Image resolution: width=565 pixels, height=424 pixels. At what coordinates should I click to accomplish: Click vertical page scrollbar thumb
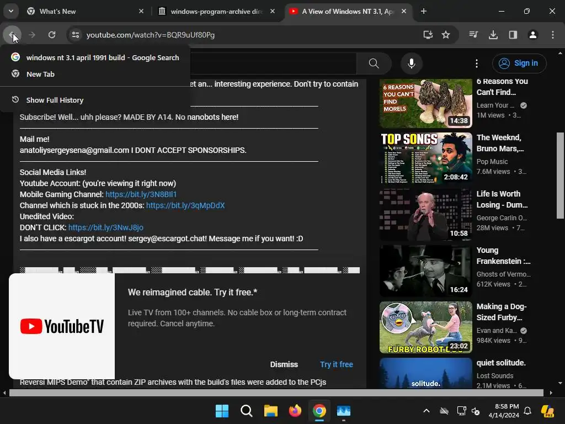coord(560,176)
